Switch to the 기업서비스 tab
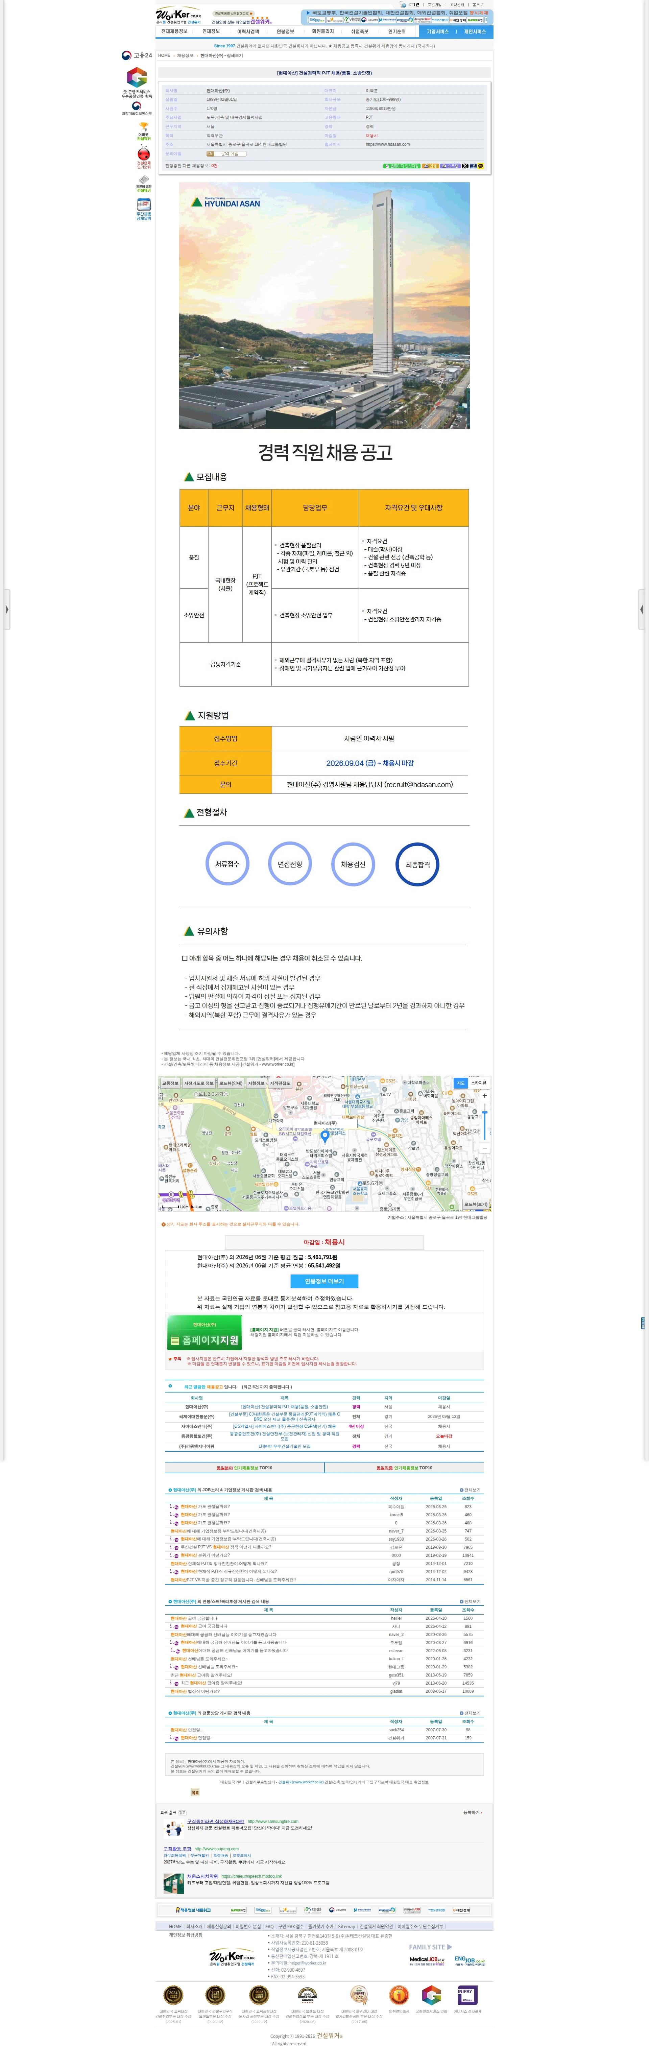649x2046 pixels. tap(438, 32)
